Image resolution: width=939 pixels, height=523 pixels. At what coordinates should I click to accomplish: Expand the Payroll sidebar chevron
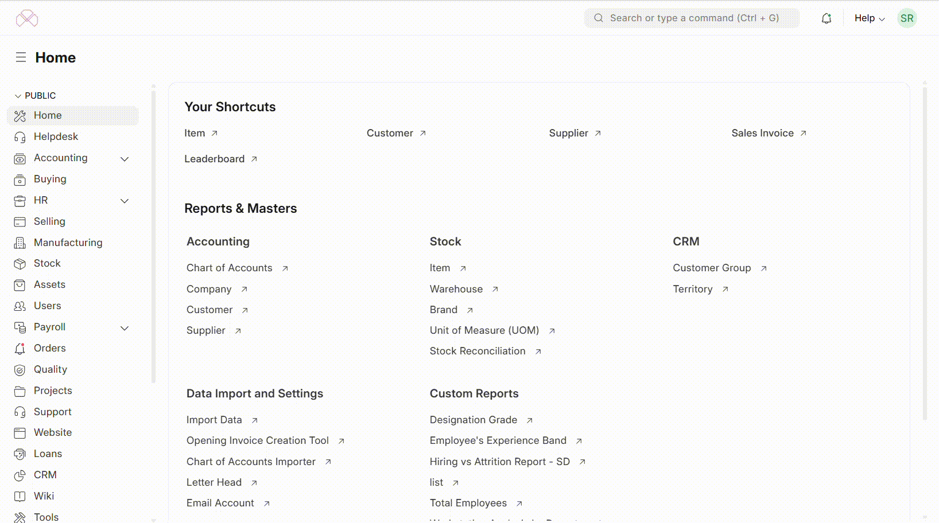(x=125, y=328)
